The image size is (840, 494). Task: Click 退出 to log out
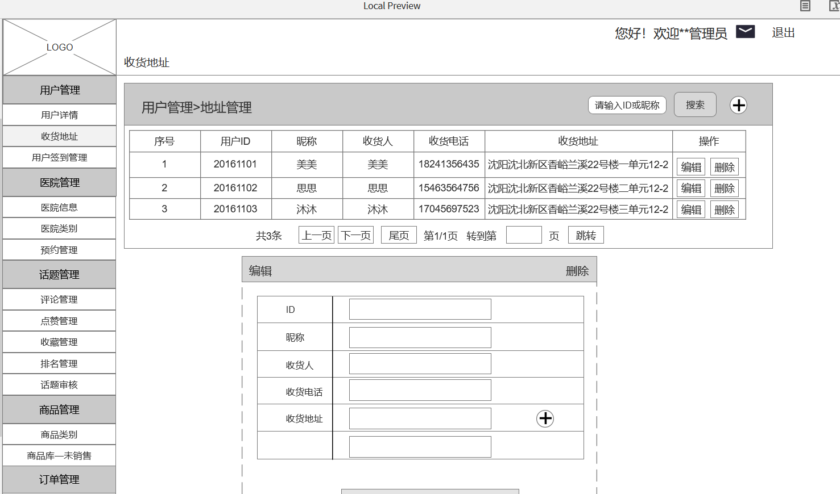click(x=783, y=33)
